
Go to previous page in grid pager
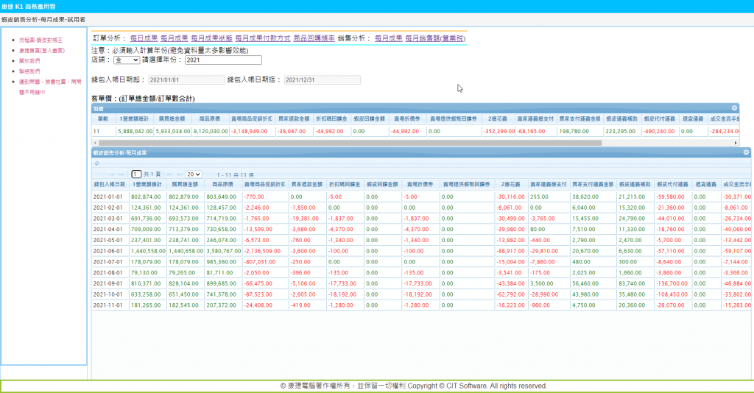point(121,174)
